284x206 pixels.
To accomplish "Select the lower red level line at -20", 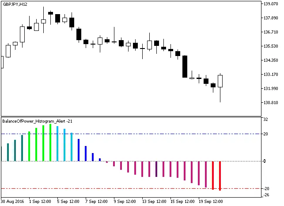I will click(x=133, y=189).
